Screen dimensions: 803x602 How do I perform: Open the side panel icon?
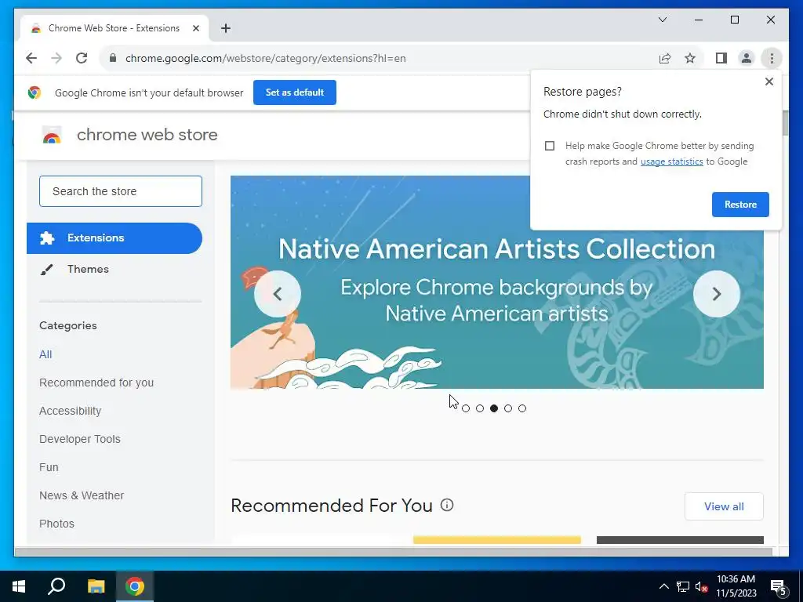721,58
